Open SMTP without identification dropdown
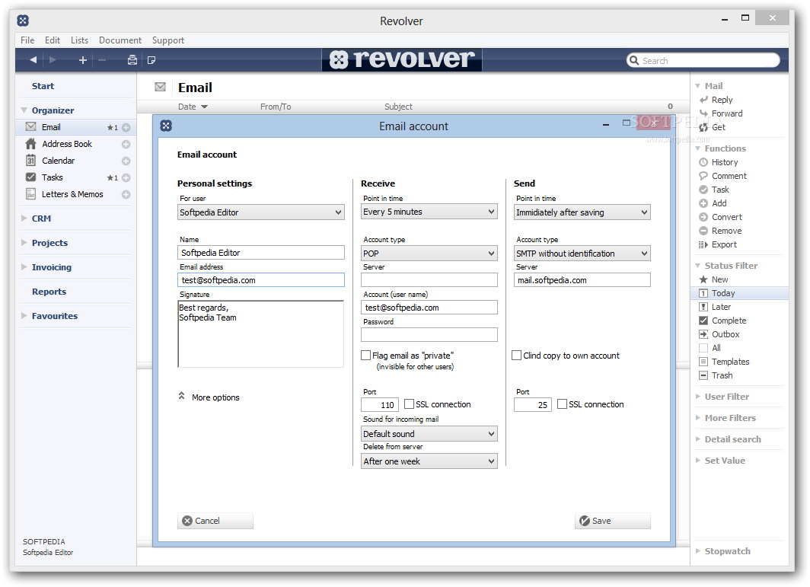Screen dimensions: 810x587 [582, 254]
